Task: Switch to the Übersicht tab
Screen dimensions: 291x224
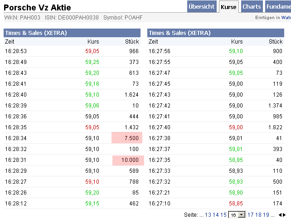Action: point(202,7)
